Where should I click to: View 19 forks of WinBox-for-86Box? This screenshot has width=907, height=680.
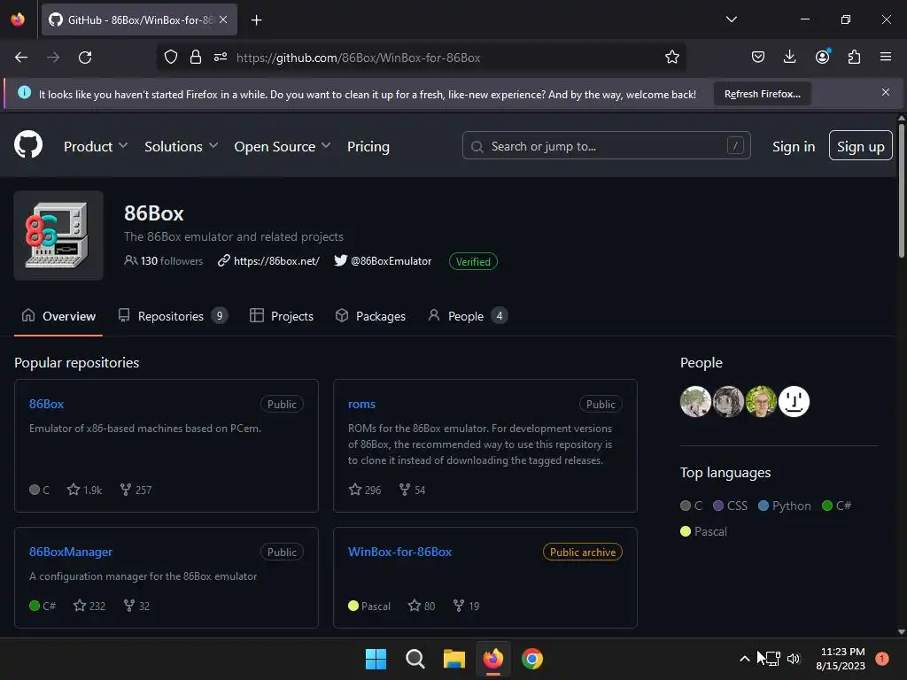pyautogui.click(x=466, y=606)
